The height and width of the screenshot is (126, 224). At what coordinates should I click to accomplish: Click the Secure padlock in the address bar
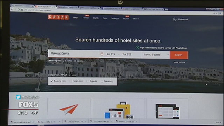[26, 10]
